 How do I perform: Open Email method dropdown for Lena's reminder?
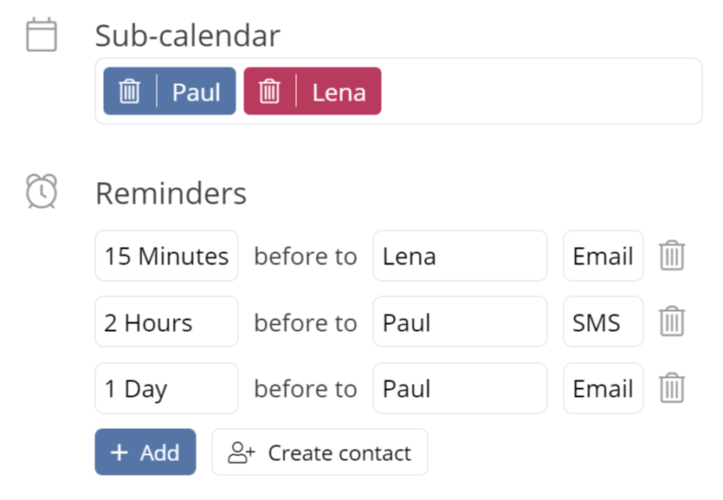(x=604, y=256)
